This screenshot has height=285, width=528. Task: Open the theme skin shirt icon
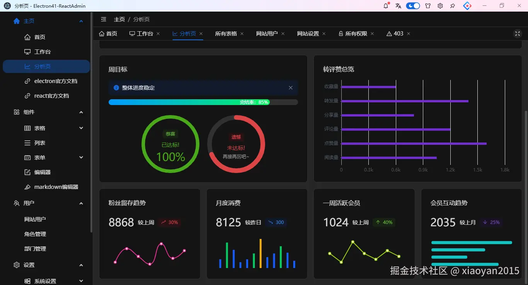[428, 6]
